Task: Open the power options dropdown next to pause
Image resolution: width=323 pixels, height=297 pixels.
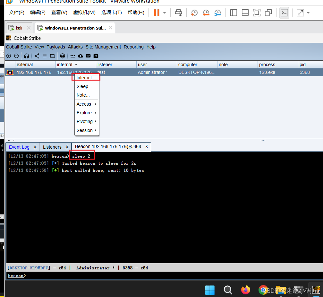Action: tap(164, 13)
